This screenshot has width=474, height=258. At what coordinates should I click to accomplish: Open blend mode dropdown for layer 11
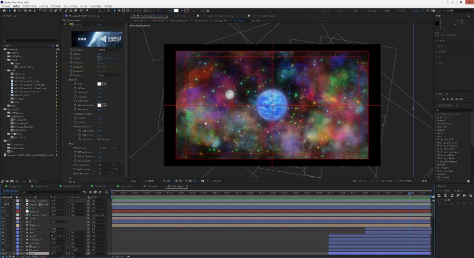[58, 236]
